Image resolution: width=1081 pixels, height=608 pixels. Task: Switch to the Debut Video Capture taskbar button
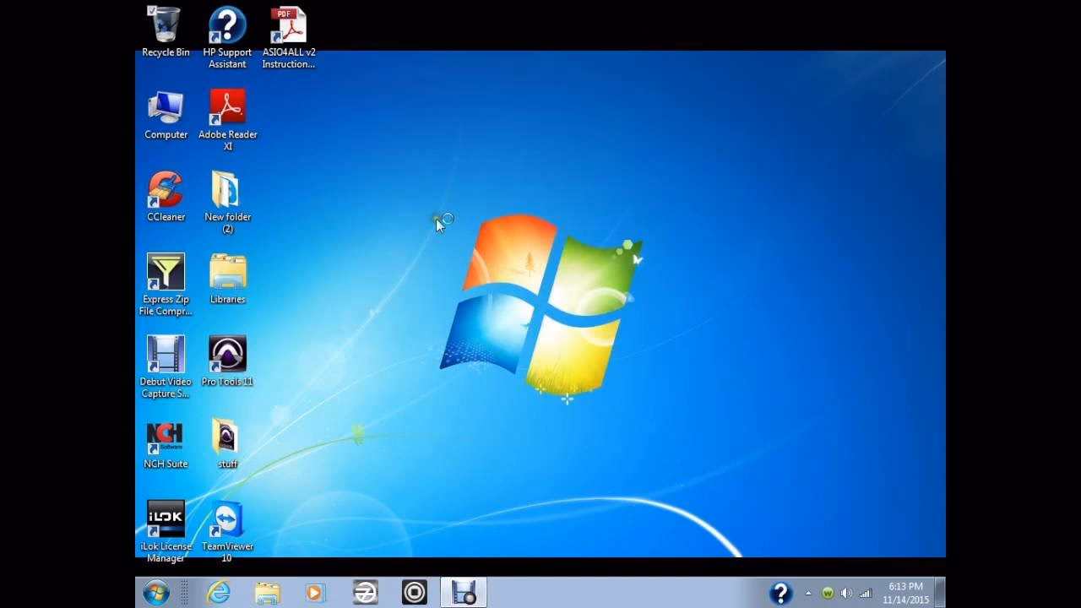[x=464, y=593]
